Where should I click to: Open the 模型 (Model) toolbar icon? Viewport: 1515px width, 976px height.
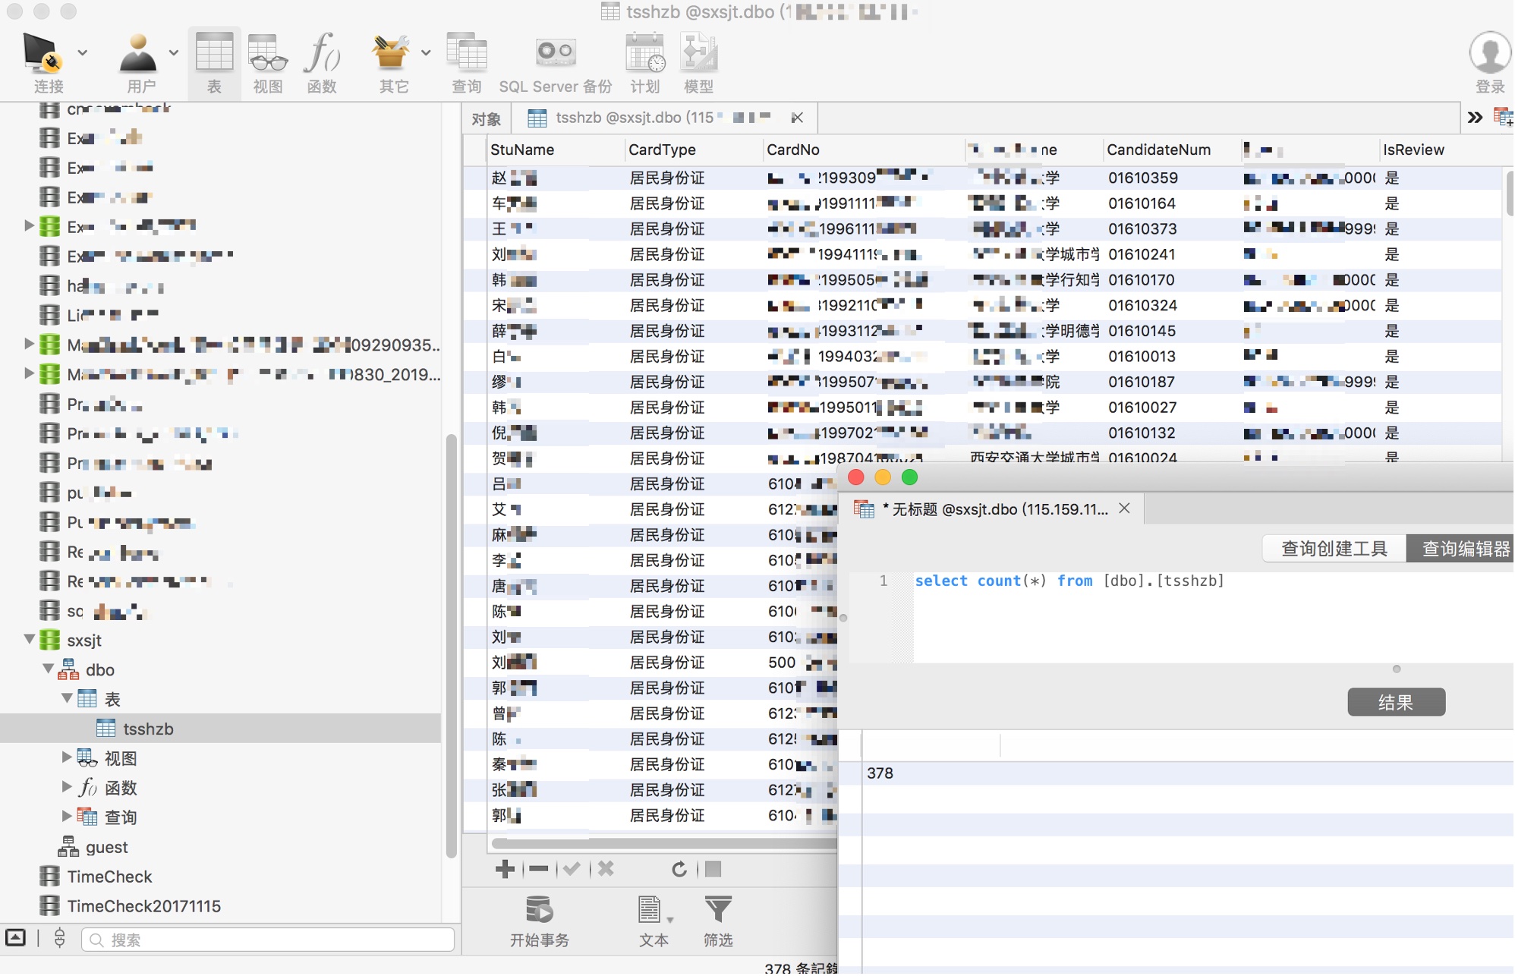click(x=699, y=53)
